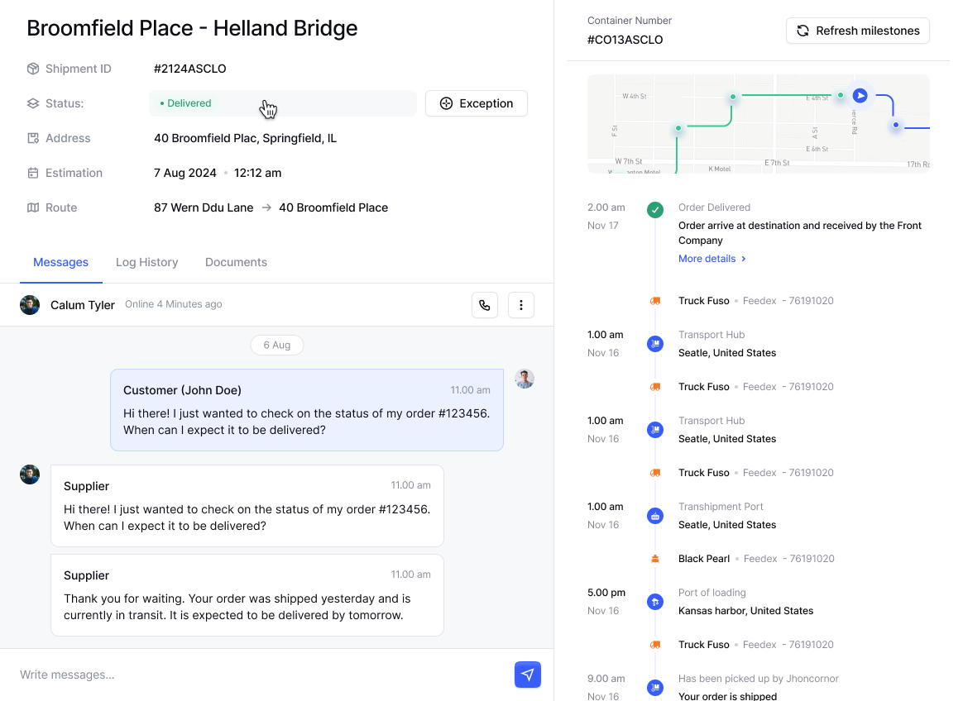963x701 pixels.
Task: Open the three-dot more options menu
Action: pos(521,305)
